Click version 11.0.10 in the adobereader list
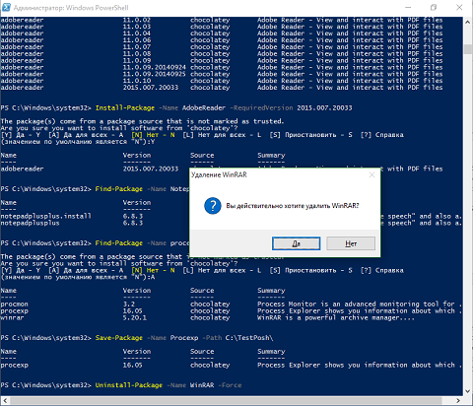 (137, 81)
